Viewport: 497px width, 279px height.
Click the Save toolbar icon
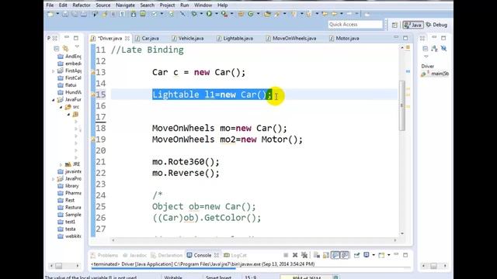(x=65, y=14)
